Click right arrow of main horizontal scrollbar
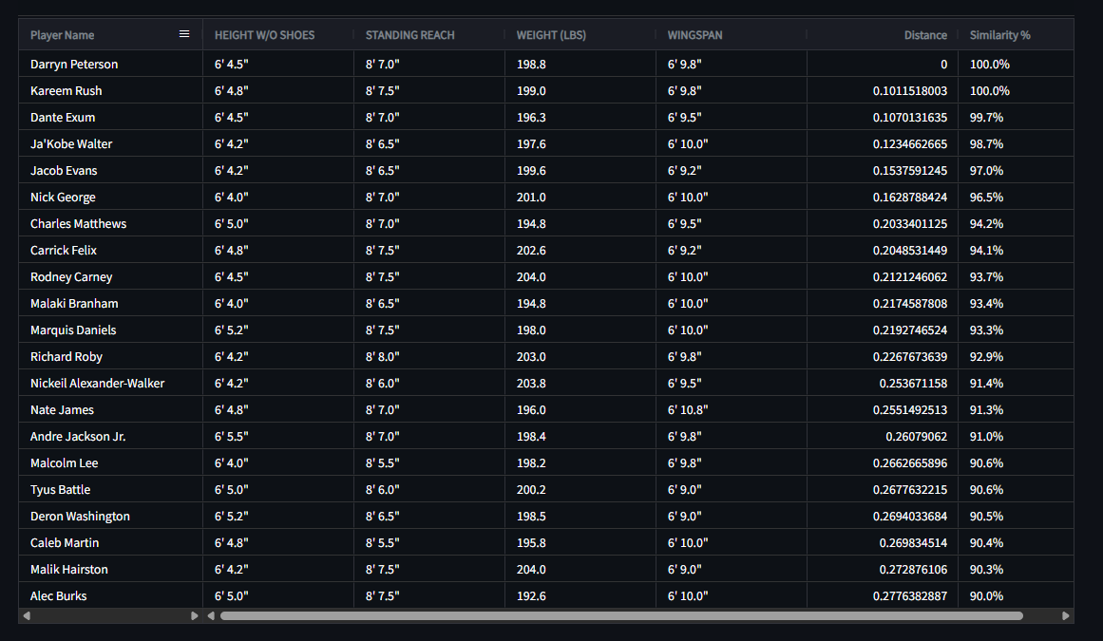Screen dimensions: 1103x641 [1066, 615]
